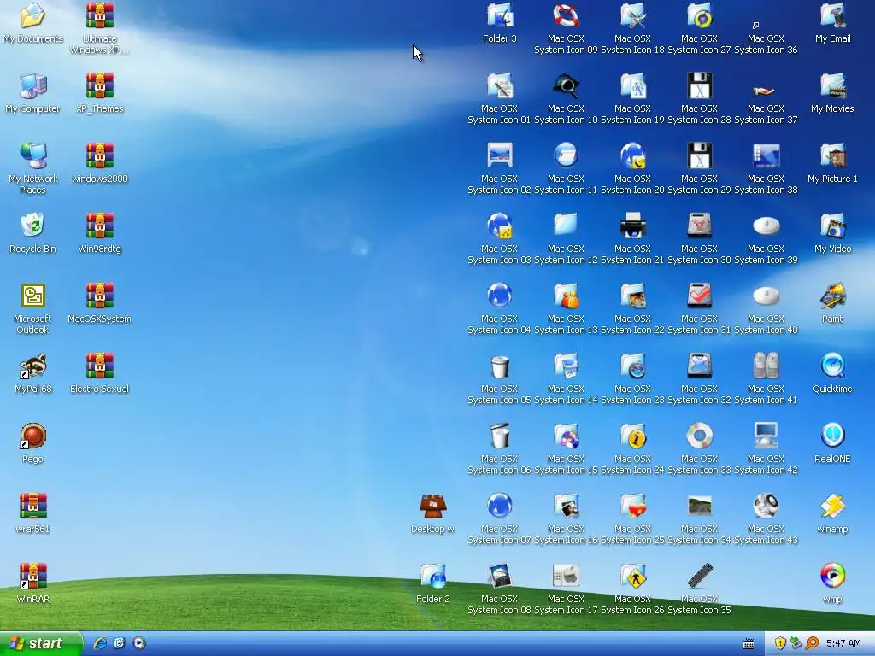Select the My Computer desktop icon
The width and height of the screenshot is (875, 656).
pos(32,86)
